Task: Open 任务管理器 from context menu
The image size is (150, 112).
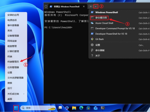Action: coord(16,67)
